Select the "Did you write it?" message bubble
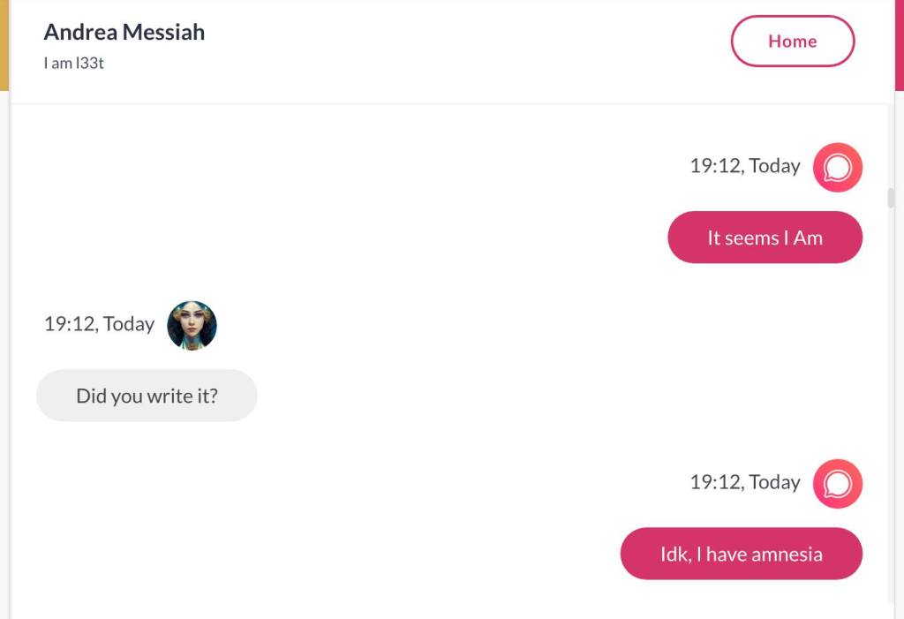This screenshot has height=619, width=904. coord(147,396)
